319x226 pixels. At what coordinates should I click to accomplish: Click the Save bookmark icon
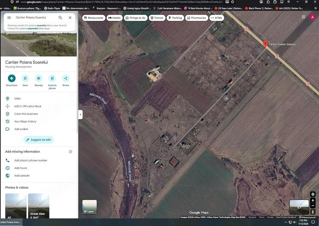tap(25, 78)
